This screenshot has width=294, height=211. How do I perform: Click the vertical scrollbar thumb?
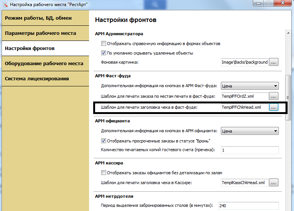pos(288,97)
